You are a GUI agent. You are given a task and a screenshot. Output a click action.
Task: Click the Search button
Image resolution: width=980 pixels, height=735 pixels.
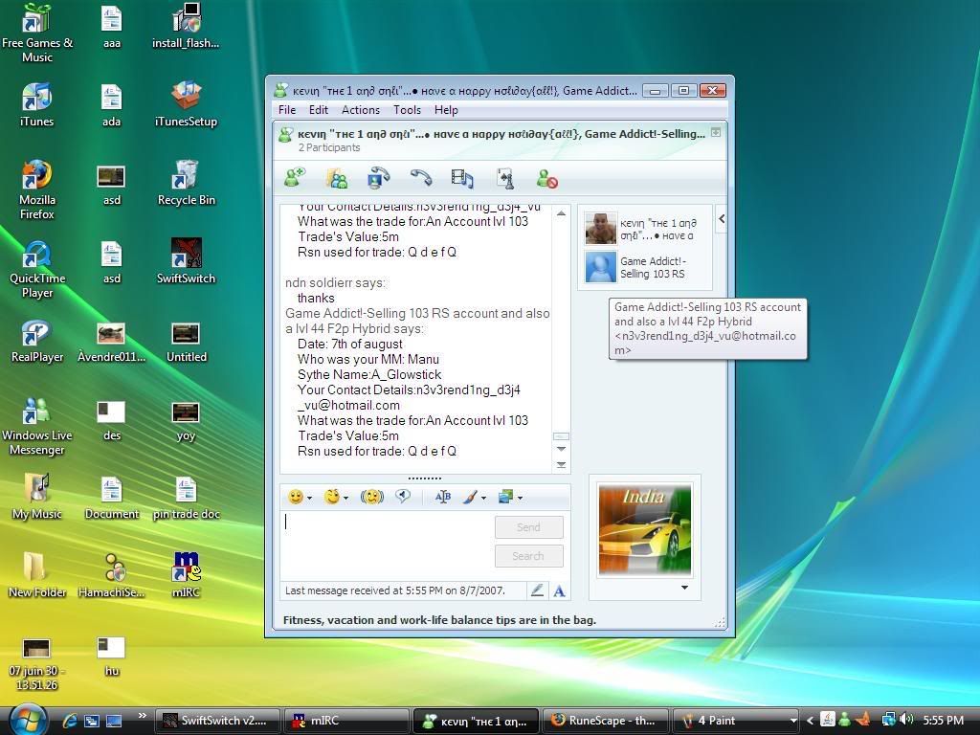pos(528,556)
